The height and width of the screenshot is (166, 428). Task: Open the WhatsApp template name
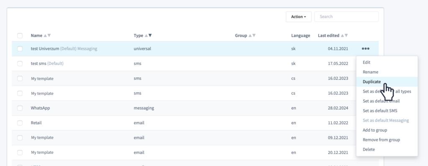[x=41, y=108]
